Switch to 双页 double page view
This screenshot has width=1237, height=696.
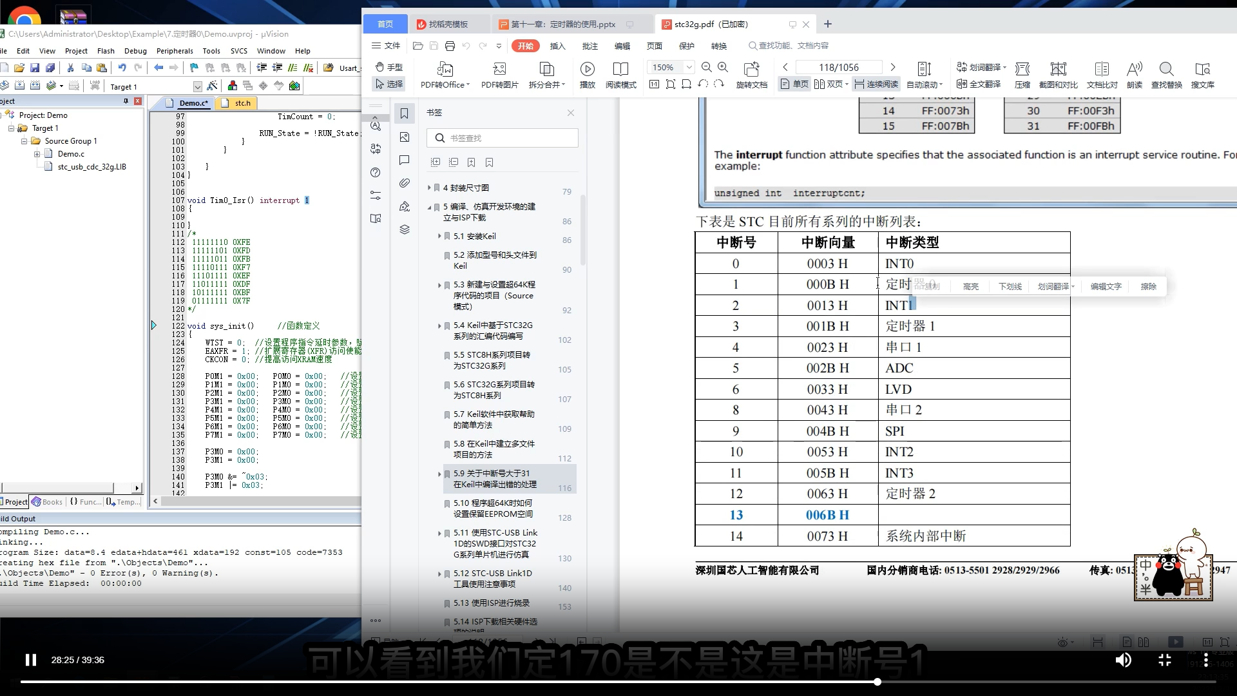point(830,84)
